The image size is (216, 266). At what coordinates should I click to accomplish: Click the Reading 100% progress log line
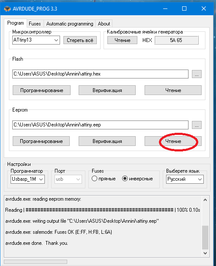coord(103,210)
